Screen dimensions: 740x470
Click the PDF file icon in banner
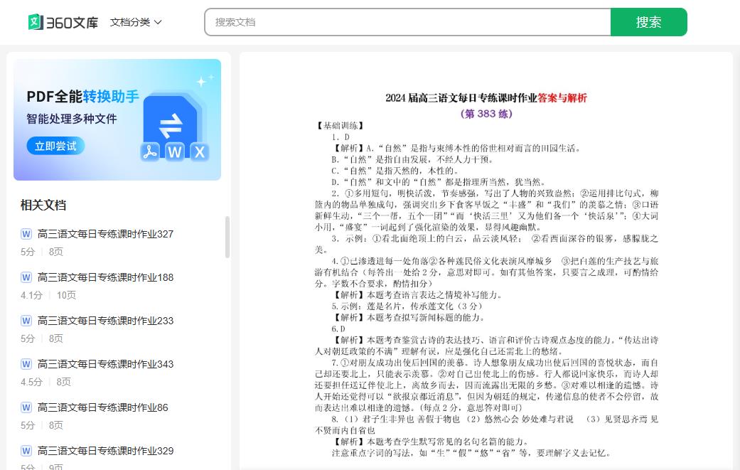tap(150, 152)
